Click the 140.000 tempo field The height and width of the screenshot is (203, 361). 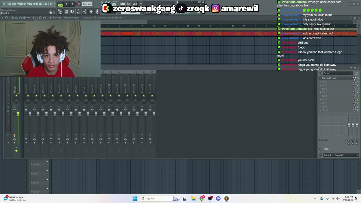tap(87, 4)
